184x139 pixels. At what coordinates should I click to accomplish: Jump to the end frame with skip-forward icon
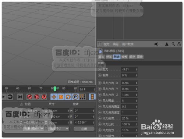20,97
